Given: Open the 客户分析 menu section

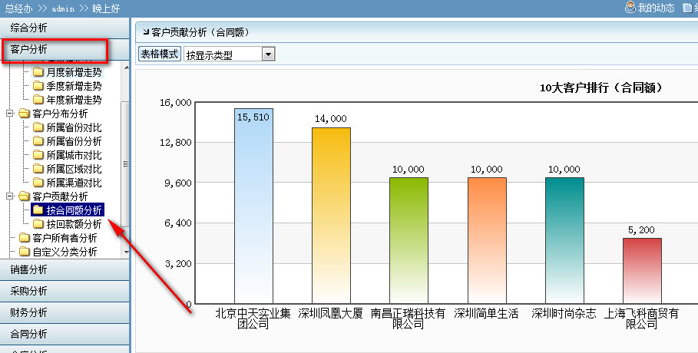Looking at the screenshot, I should pos(65,49).
